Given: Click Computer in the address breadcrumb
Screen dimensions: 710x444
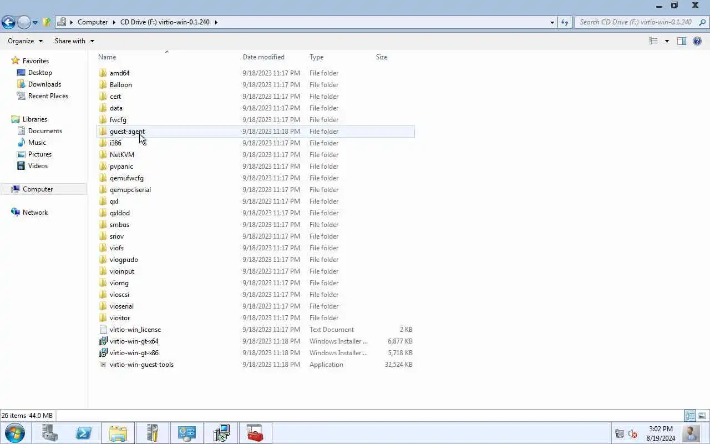Looking at the screenshot, I should (x=93, y=22).
